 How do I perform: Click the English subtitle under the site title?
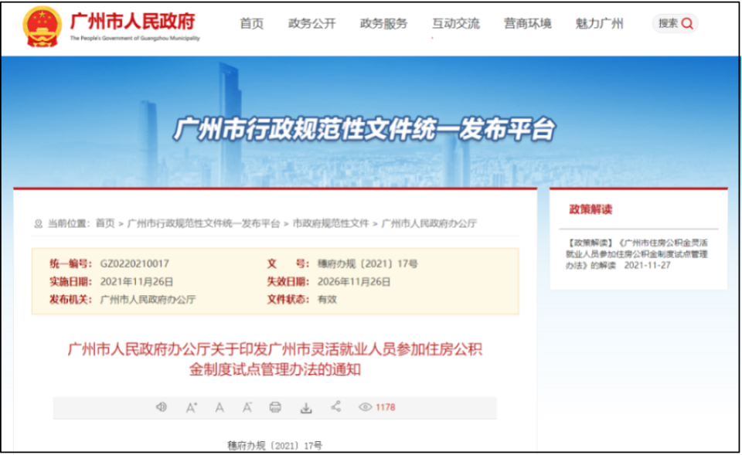pyautogui.click(x=134, y=39)
